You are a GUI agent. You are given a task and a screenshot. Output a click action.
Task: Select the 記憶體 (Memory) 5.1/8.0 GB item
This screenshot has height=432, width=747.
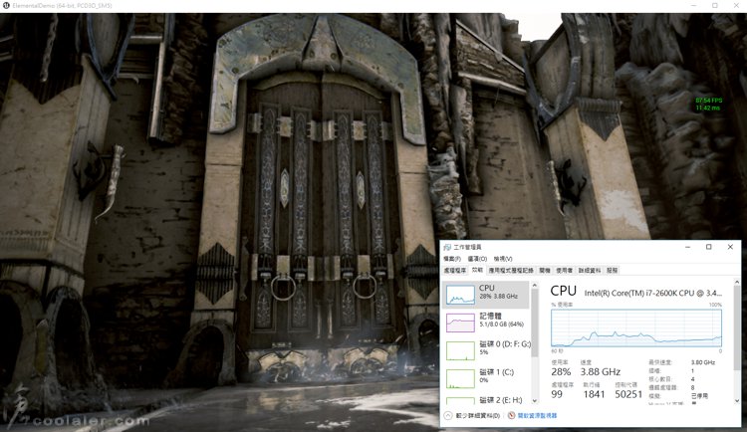tap(486, 322)
